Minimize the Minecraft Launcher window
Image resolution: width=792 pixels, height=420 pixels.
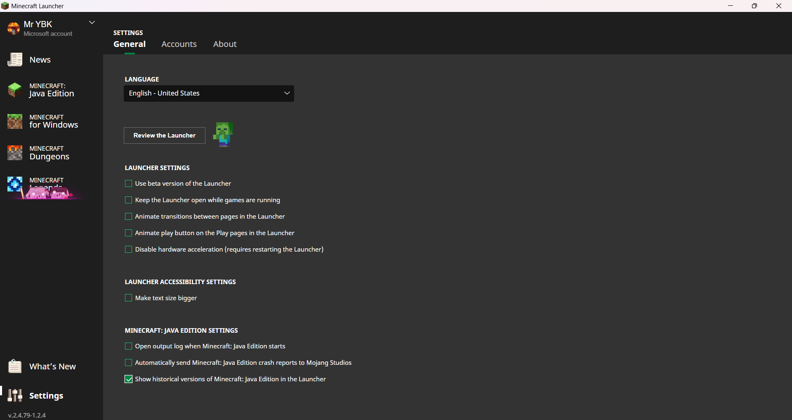731,6
